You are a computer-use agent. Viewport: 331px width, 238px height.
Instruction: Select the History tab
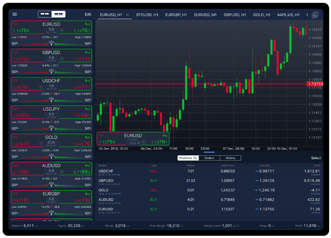click(x=230, y=158)
